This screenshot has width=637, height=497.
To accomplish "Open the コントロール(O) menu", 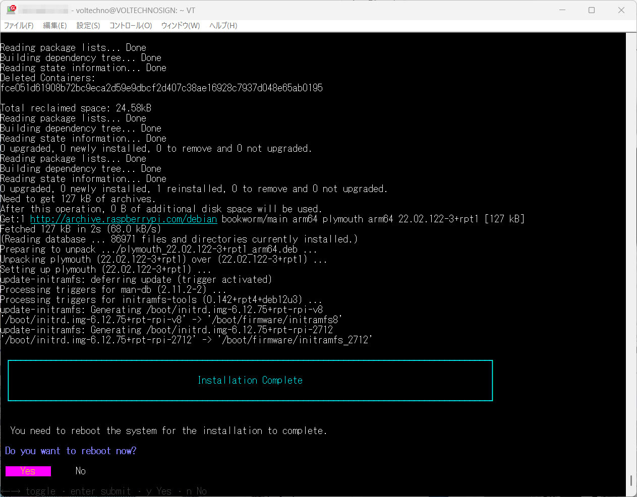I will pyautogui.click(x=131, y=26).
